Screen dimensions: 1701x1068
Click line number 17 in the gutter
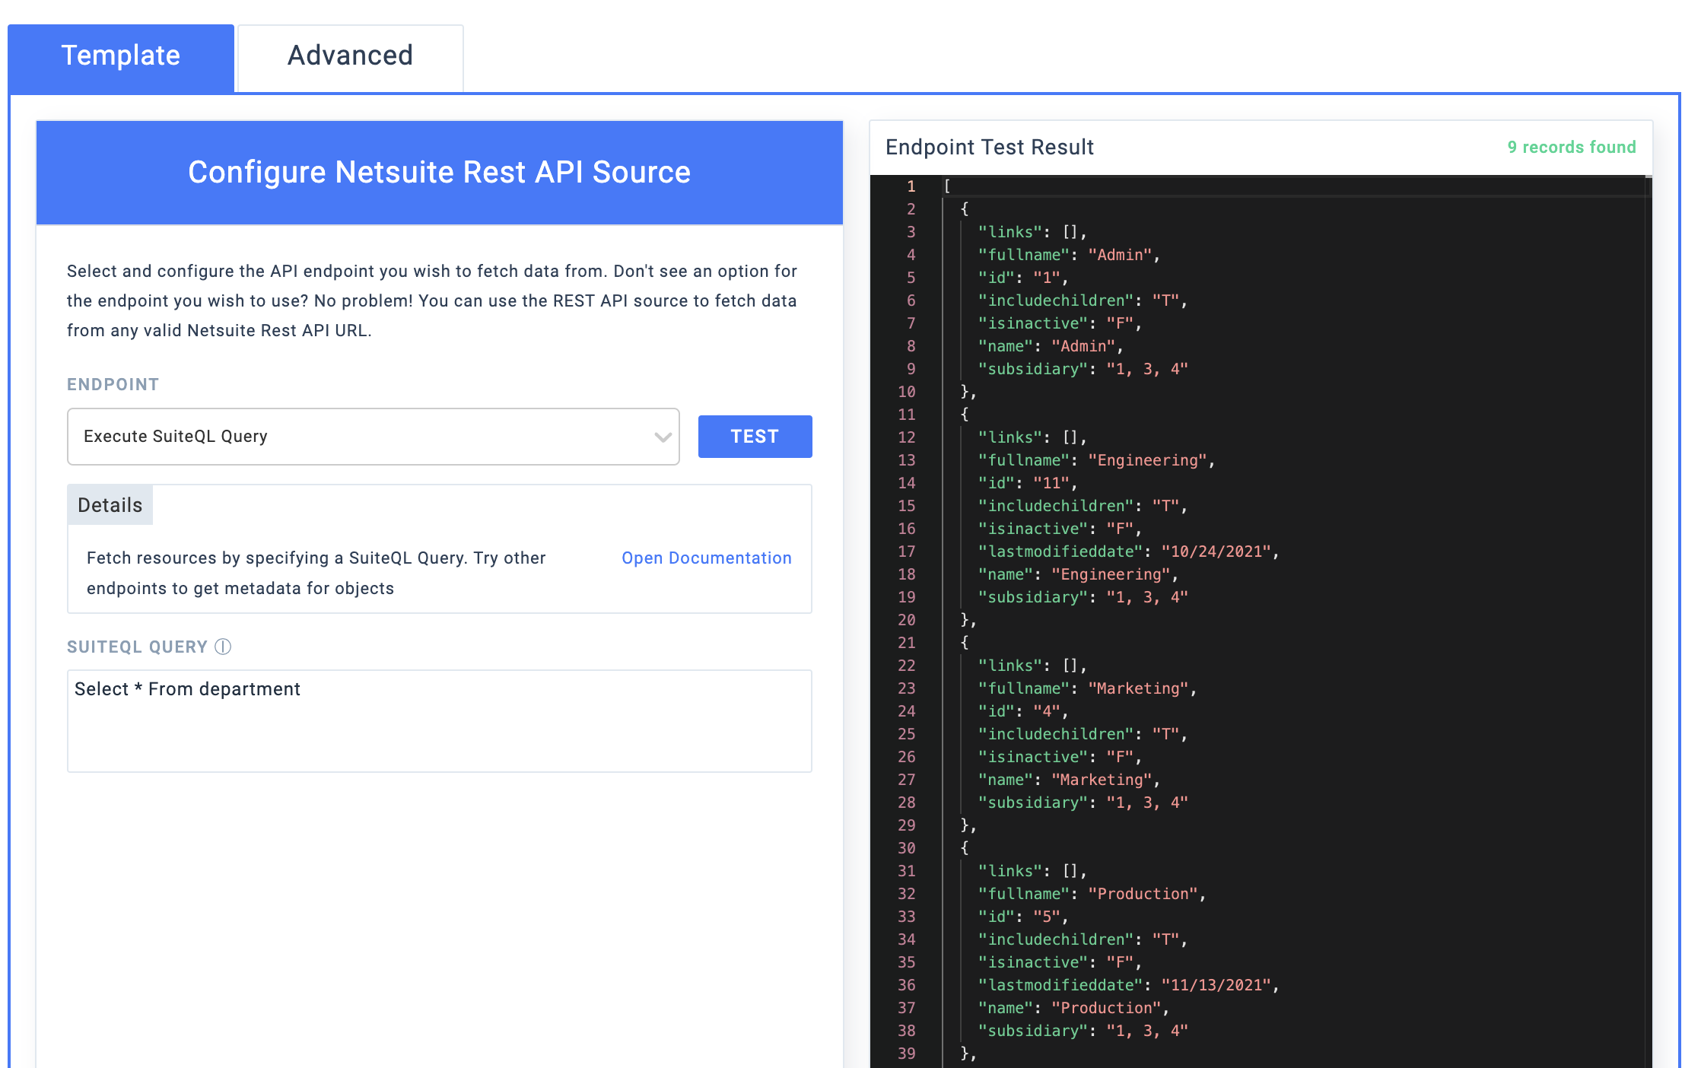[x=907, y=551]
